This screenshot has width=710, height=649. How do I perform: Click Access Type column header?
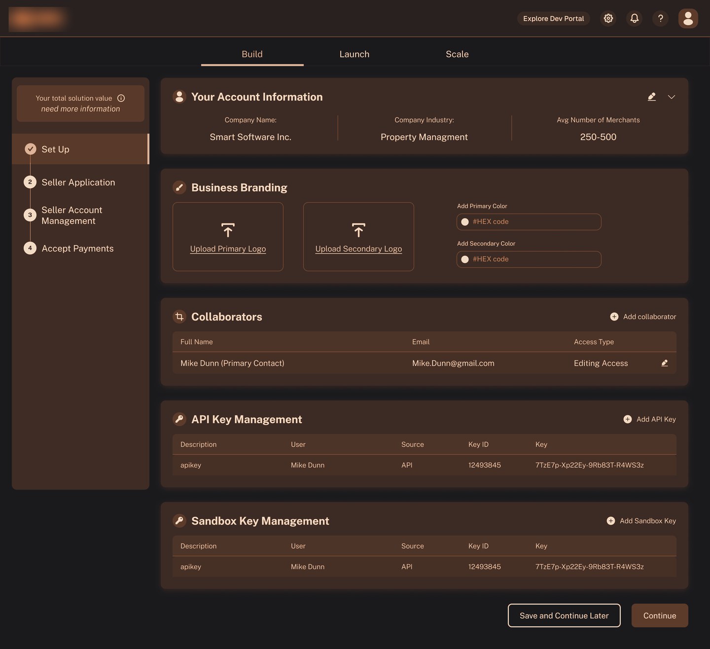(x=594, y=342)
